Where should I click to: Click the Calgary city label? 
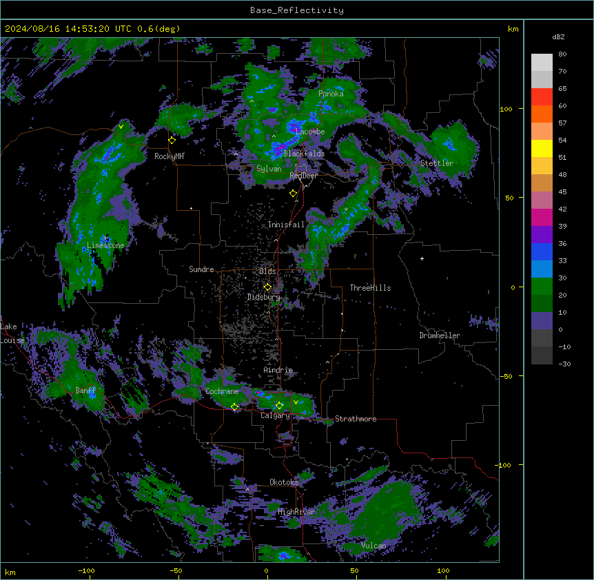[x=275, y=415]
